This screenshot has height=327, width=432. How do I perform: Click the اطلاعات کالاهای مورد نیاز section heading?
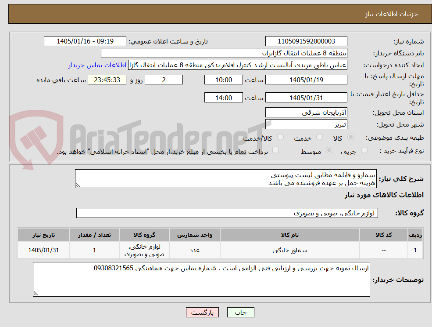click(x=384, y=195)
